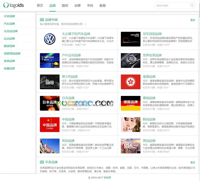Click 品牌专辑 section heading text
The height and width of the screenshot is (181, 200).
click(51, 20)
